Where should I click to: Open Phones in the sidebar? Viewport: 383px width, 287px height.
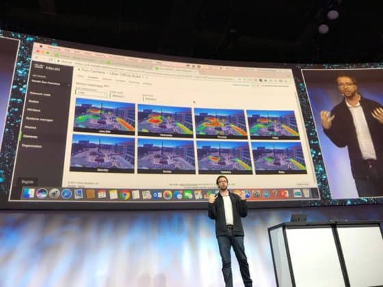(x=31, y=127)
